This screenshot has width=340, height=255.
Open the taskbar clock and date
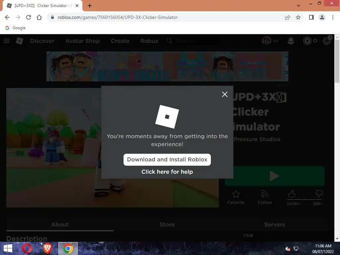point(323,248)
